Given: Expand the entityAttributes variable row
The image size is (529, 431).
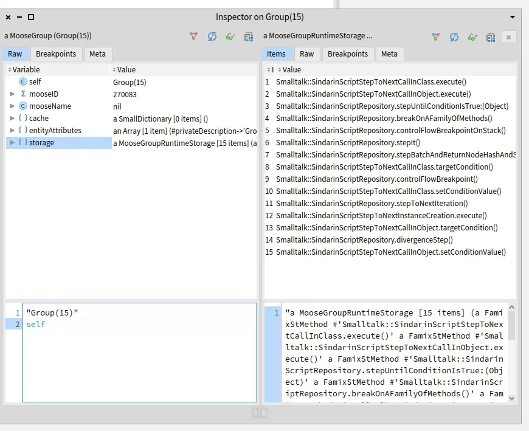Looking at the screenshot, I should (12, 130).
